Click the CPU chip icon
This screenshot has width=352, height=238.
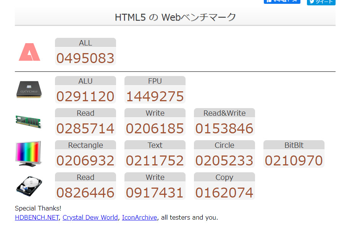[29, 90]
